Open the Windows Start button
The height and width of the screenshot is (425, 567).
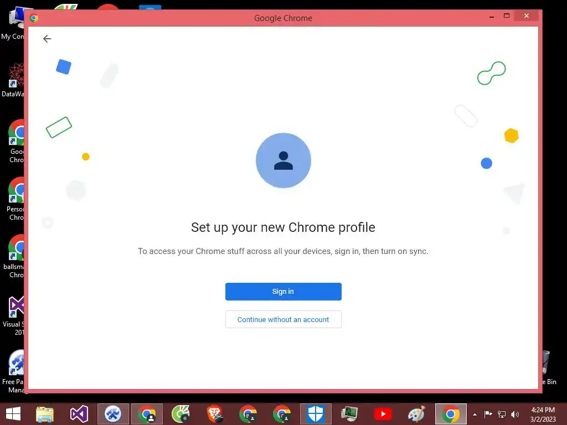pos(13,414)
